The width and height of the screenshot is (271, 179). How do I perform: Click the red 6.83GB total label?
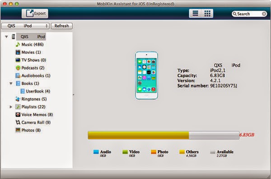247,135
